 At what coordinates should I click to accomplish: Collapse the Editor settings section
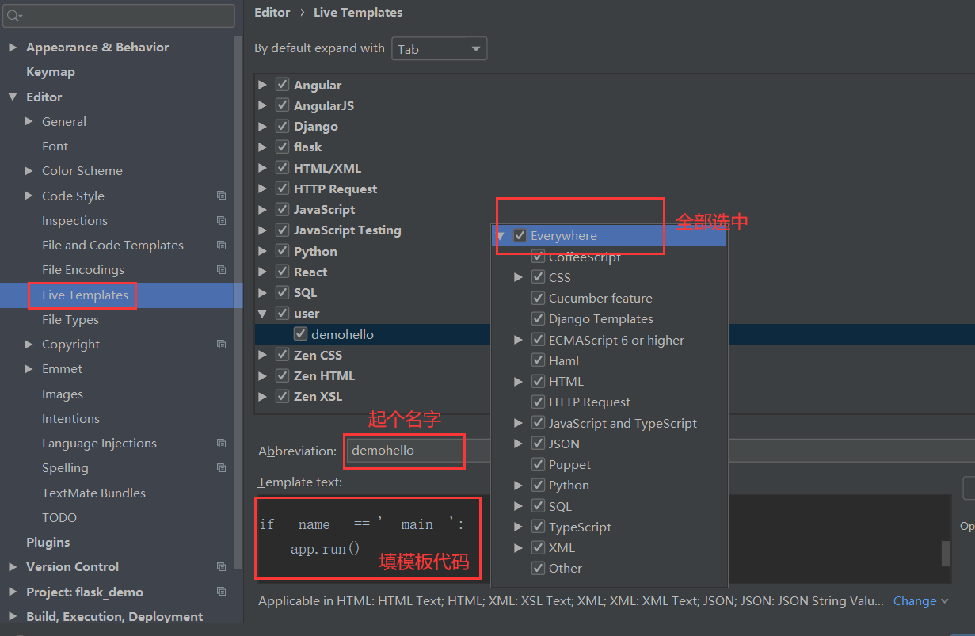point(12,97)
